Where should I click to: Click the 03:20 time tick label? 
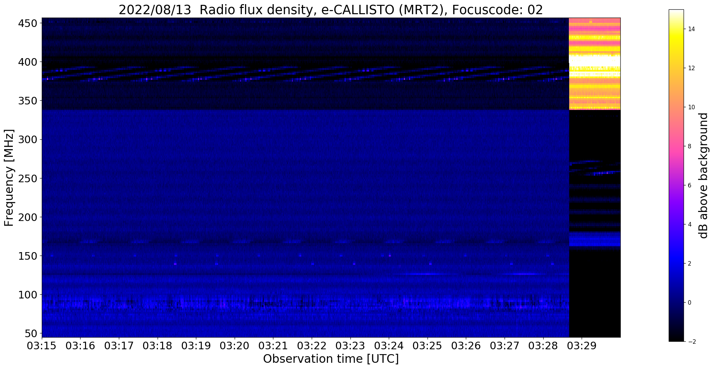[x=235, y=345]
